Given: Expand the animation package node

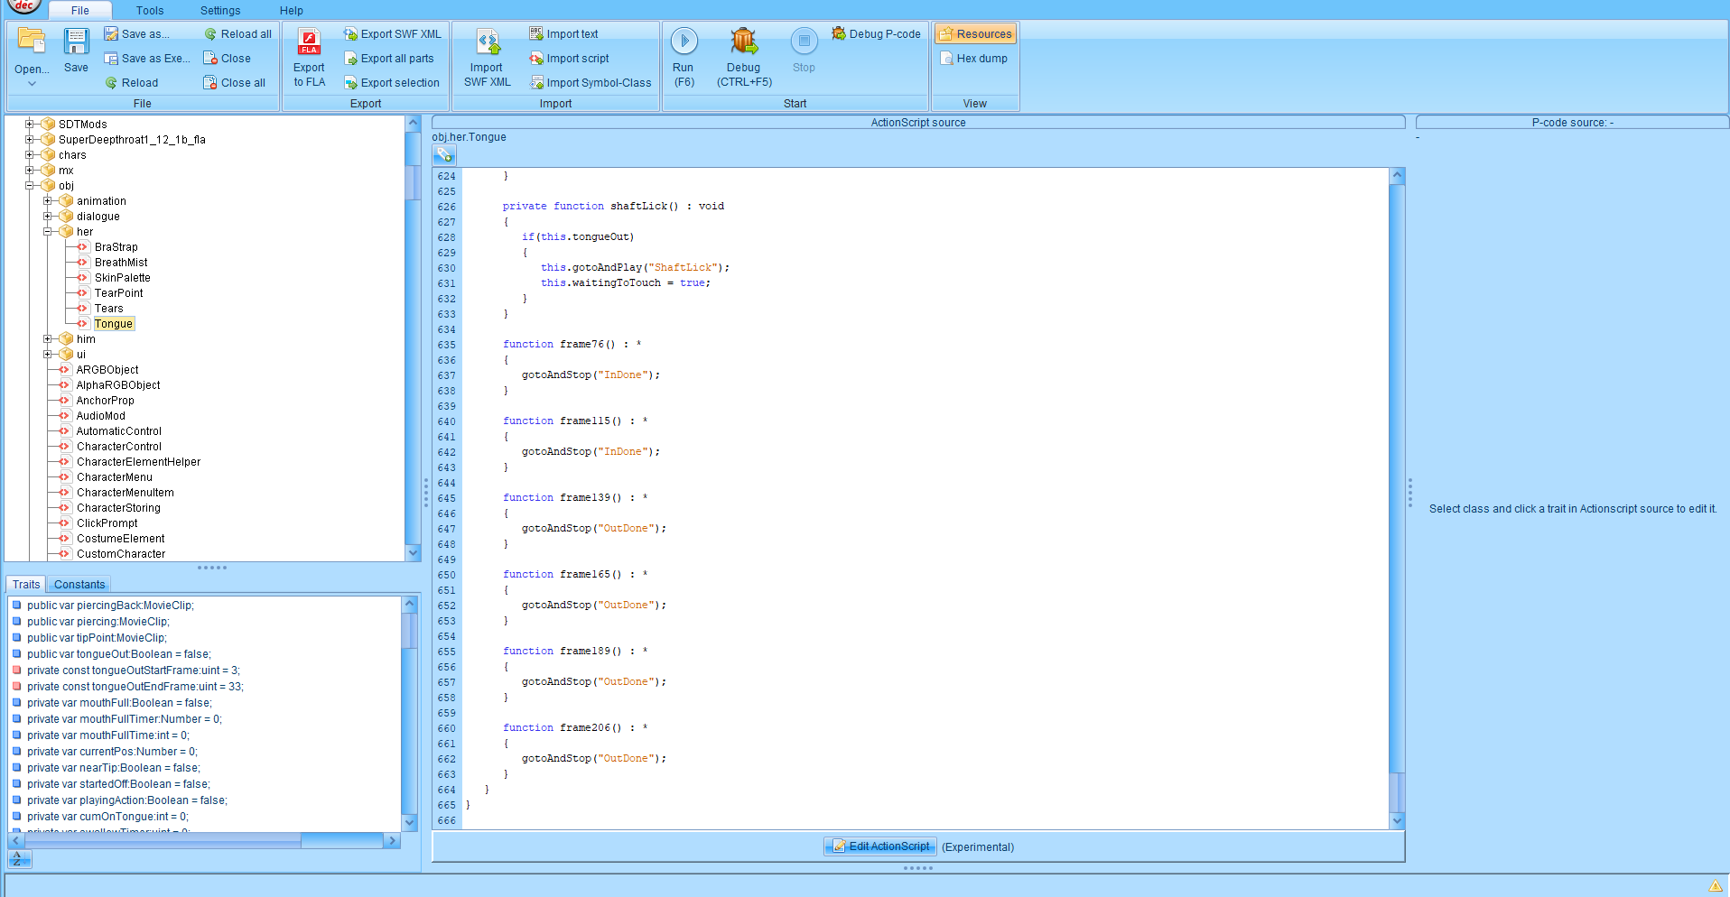Looking at the screenshot, I should [48, 201].
